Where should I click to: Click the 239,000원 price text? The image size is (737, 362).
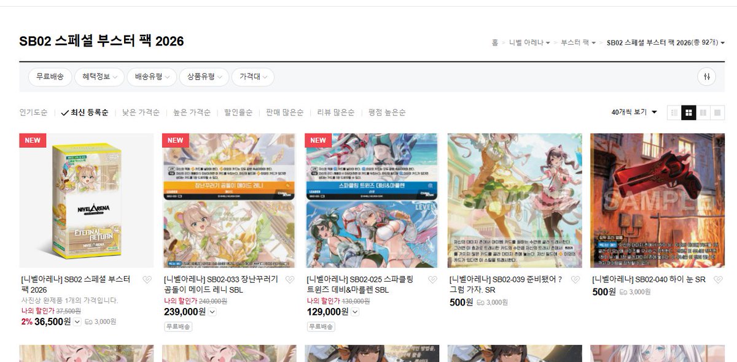coord(185,312)
